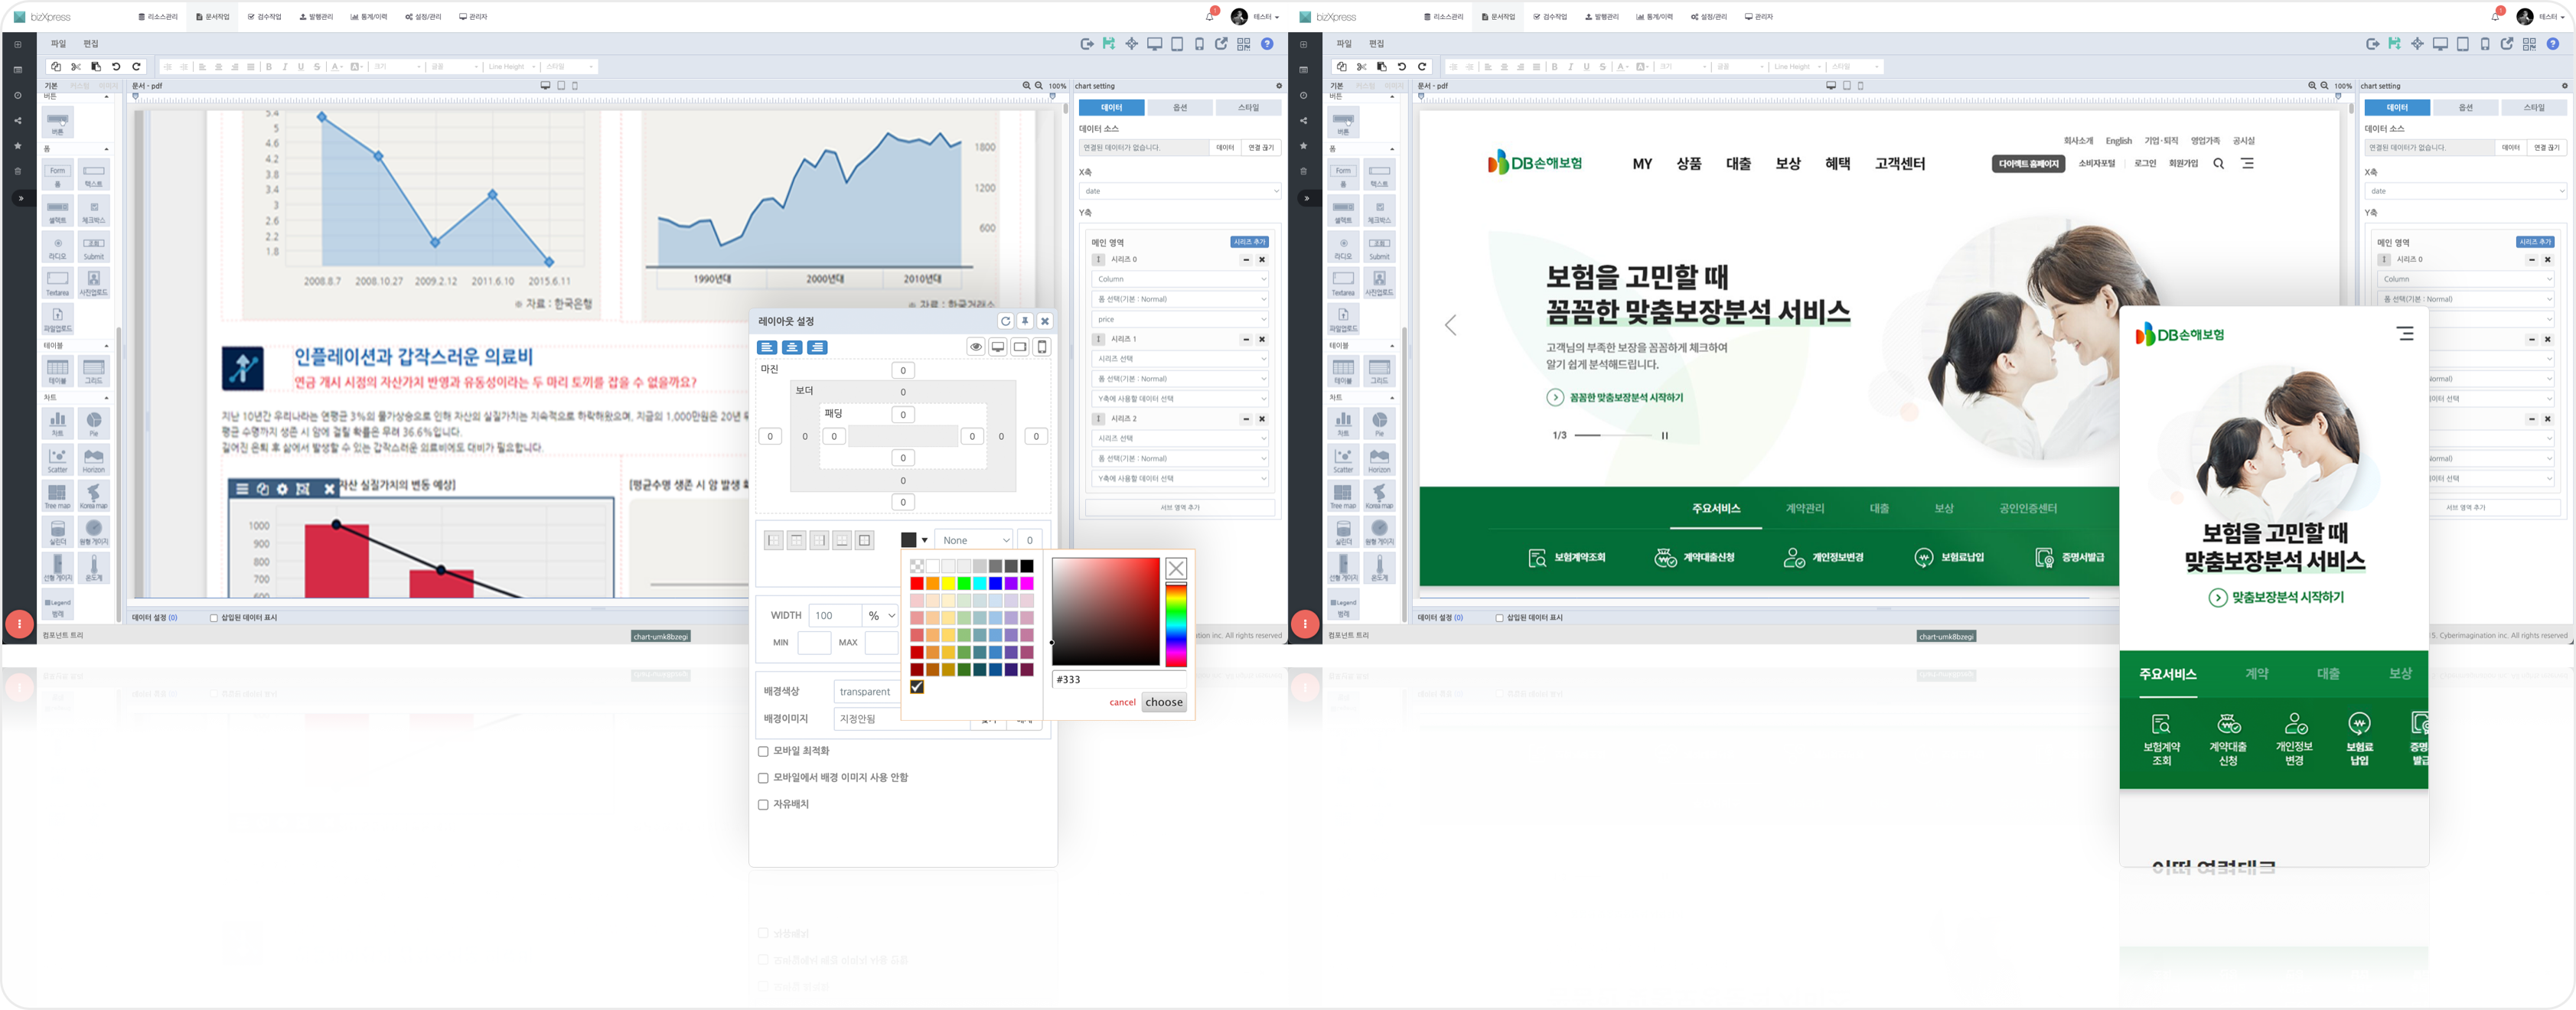Enable the 모바일 최적화 checkbox
Viewport: 2576px width, 1010px height.
tap(763, 751)
